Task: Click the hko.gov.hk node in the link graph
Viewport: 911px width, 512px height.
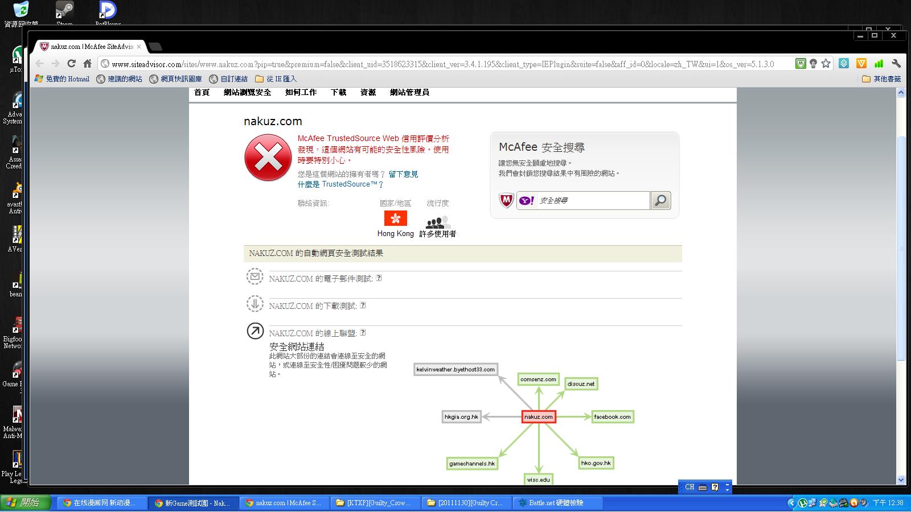Action: coord(596,463)
